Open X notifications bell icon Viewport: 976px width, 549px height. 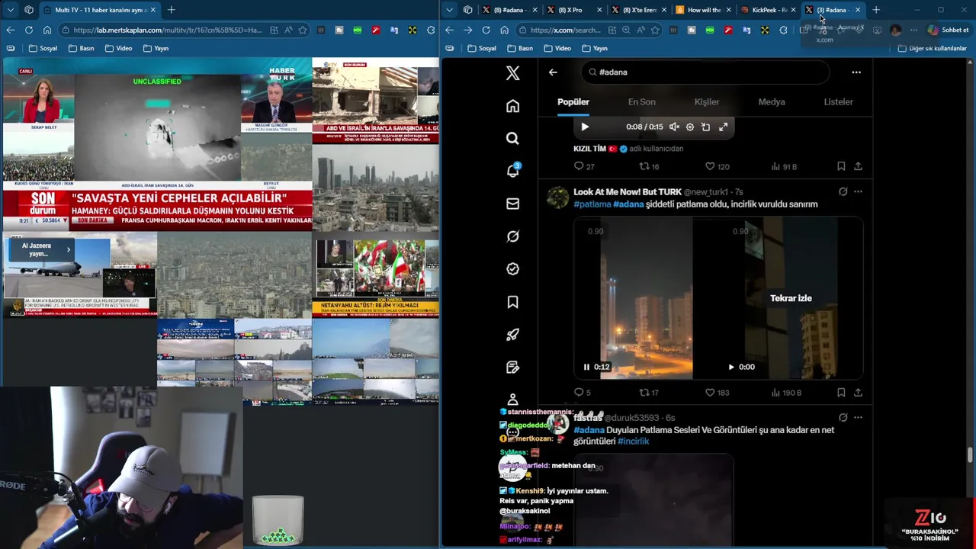coord(512,171)
